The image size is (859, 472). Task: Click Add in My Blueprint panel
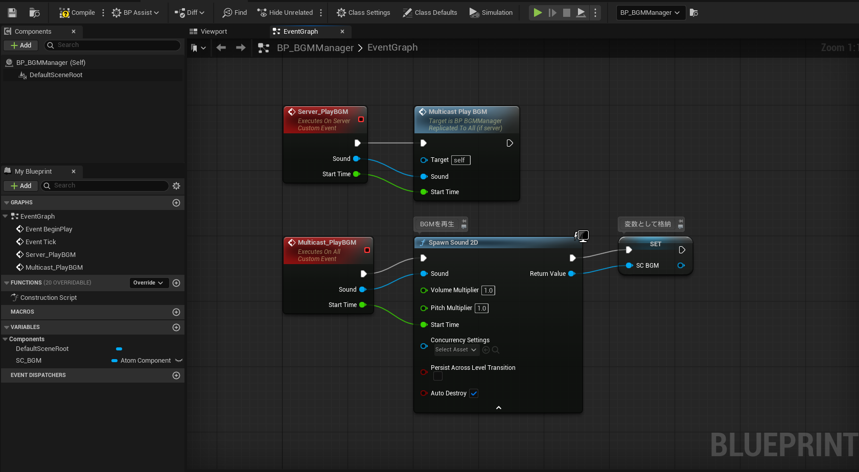[x=21, y=186]
